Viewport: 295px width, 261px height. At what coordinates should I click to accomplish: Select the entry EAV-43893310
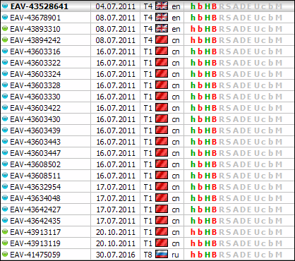point(35,29)
